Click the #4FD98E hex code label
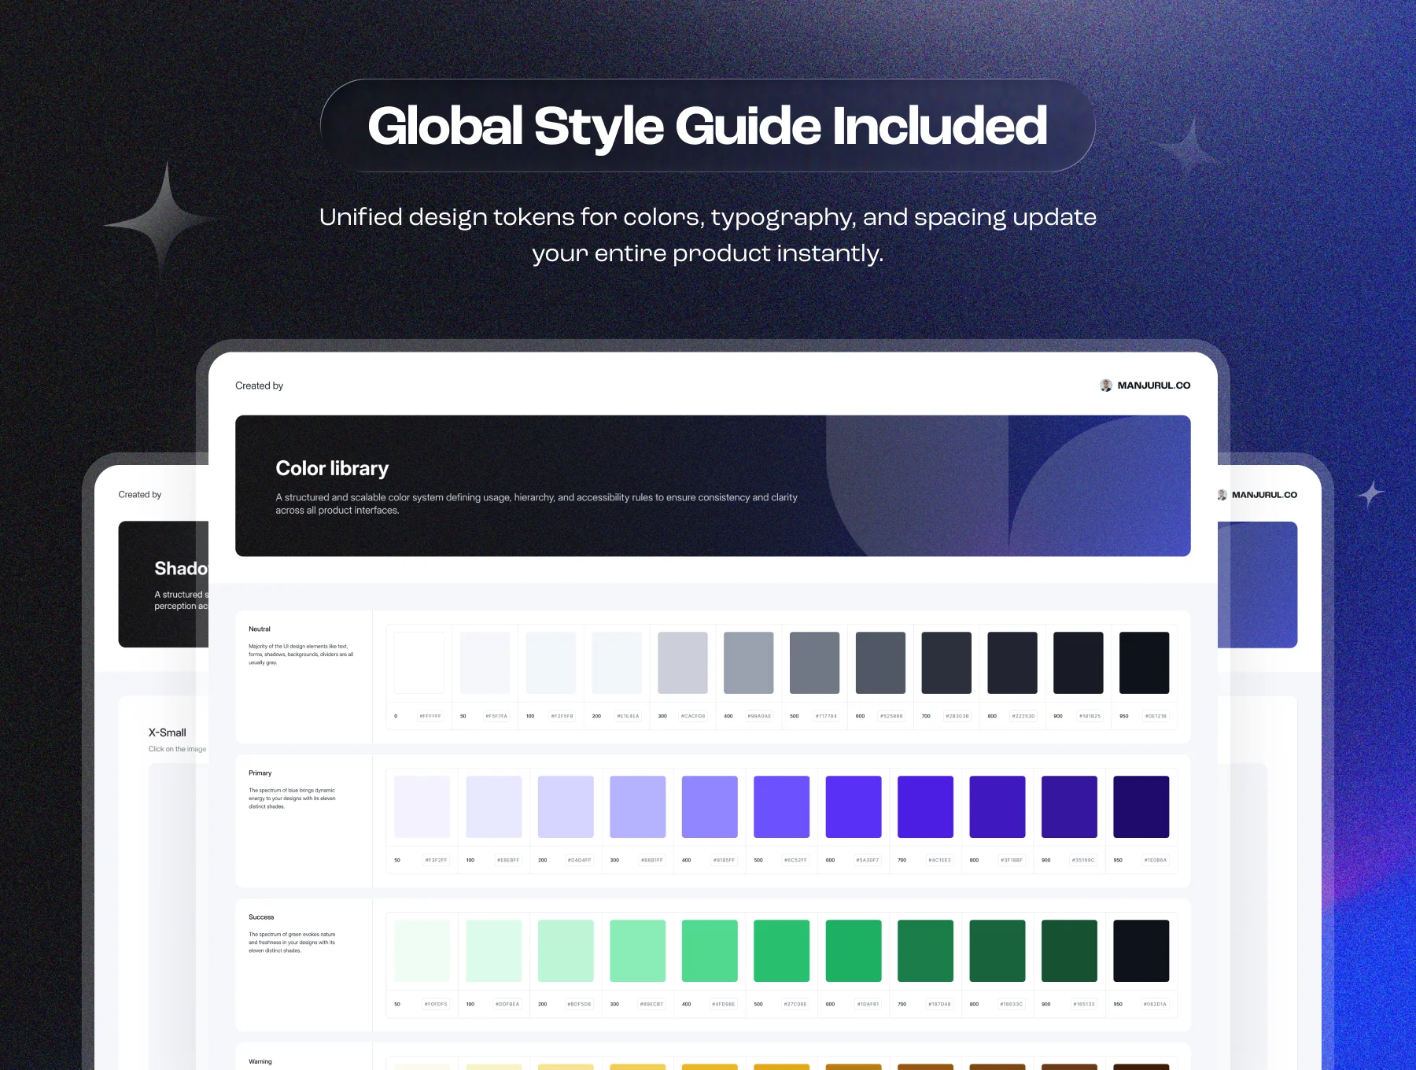Viewport: 1416px width, 1070px height. pos(724,1004)
